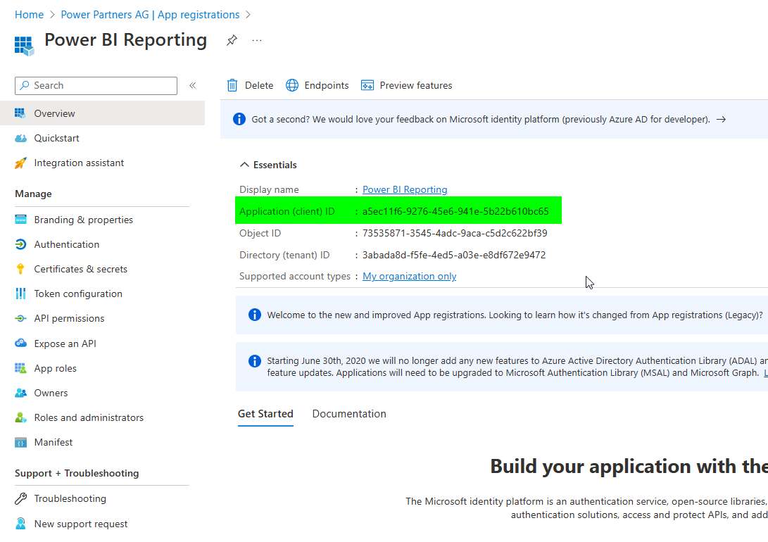Click the Endpoints button
The height and width of the screenshot is (542, 768).
pos(317,85)
